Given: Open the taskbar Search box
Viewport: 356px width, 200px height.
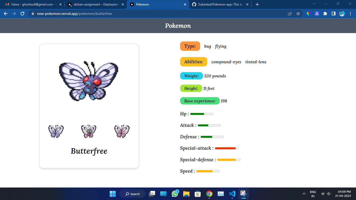Looking at the screenshot, I should pos(132,194).
